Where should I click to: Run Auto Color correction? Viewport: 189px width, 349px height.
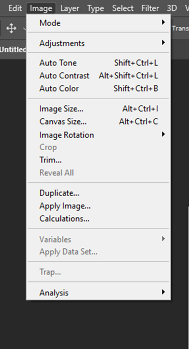tap(98, 89)
